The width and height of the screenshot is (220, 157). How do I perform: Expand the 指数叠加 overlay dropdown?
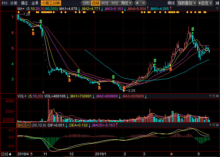click(187, 3)
